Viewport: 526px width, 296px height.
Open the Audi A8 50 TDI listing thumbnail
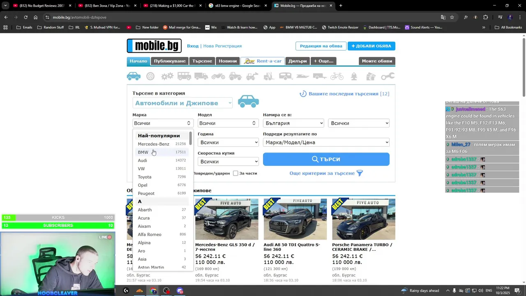tap(295, 219)
